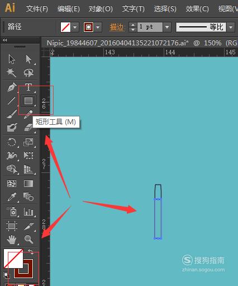This screenshot has height=286, width=238.
Task: Select the Line Segment tool
Action: pyautogui.click(x=12, y=101)
